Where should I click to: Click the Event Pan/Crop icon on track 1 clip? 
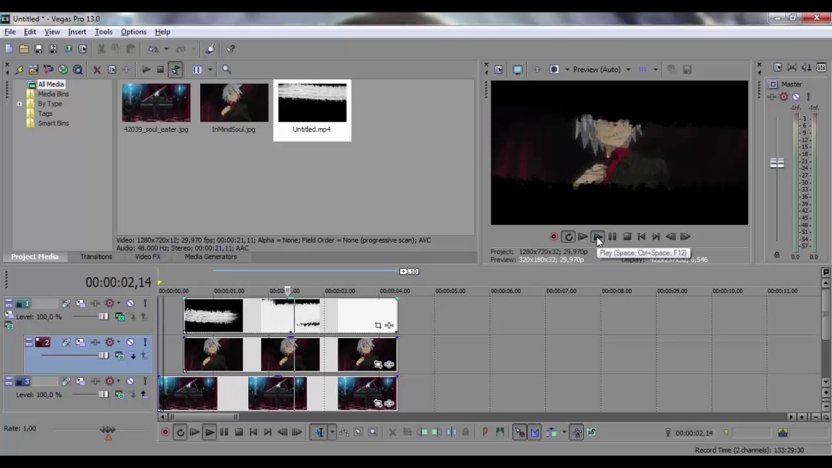[378, 326]
